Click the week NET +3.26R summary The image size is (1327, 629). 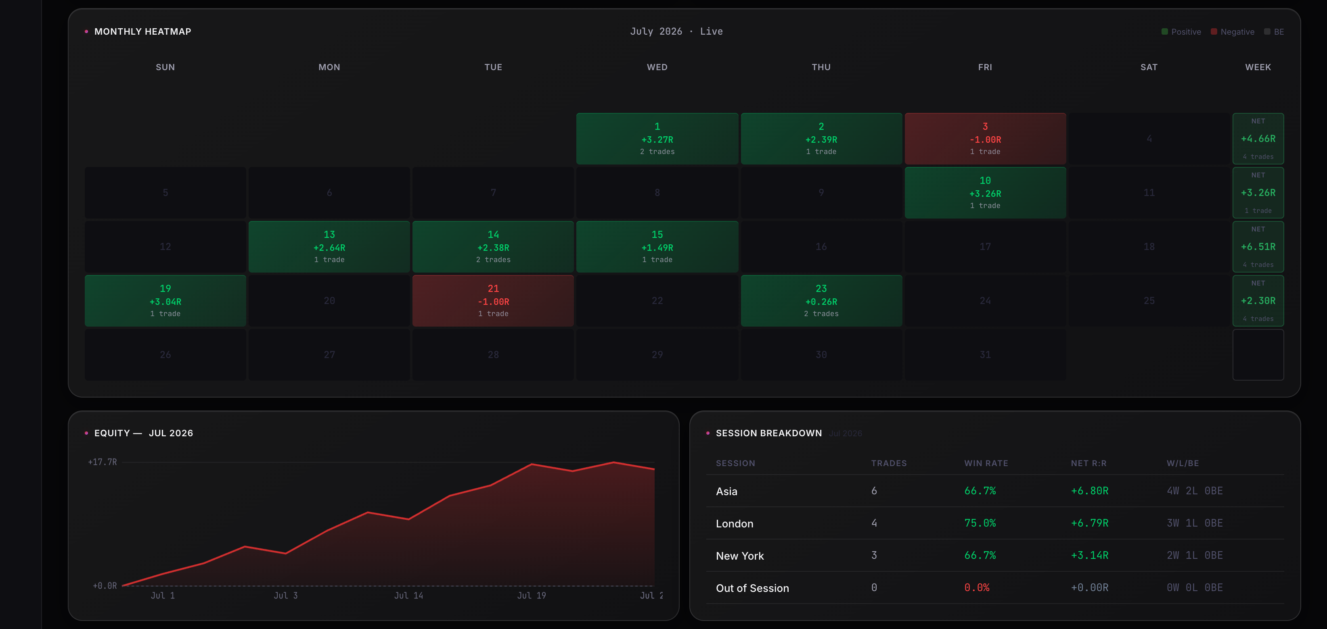[1258, 192]
